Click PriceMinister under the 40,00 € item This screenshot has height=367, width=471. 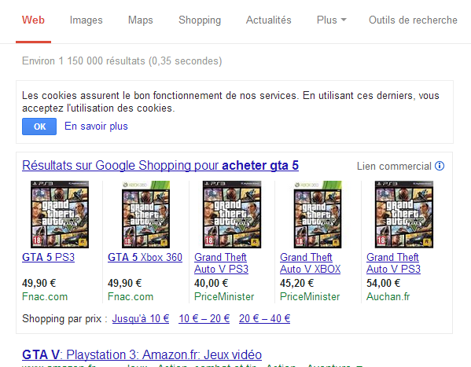click(224, 297)
